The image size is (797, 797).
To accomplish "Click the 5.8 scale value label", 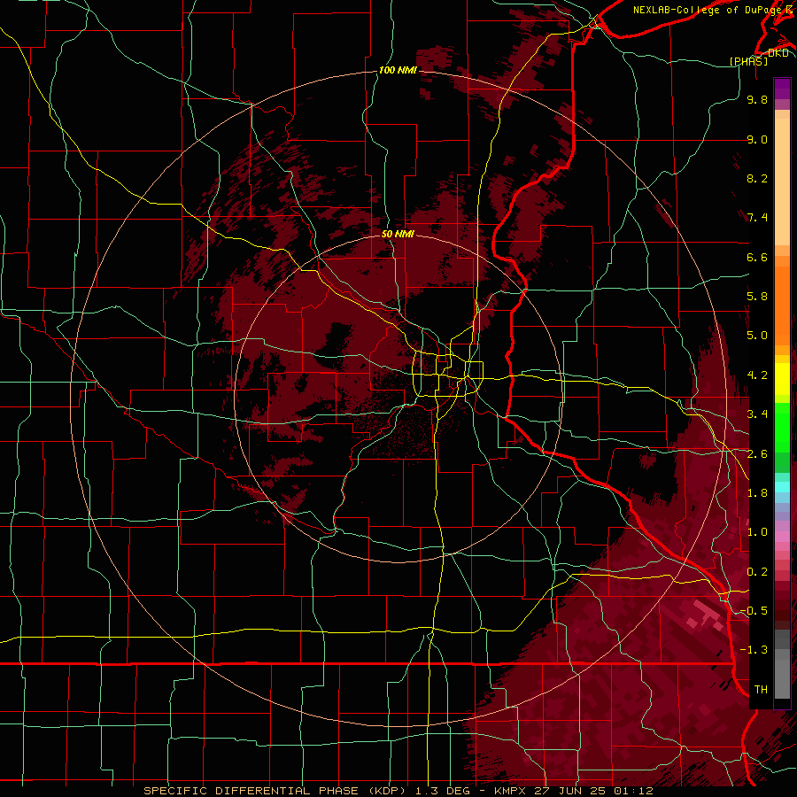I will tap(757, 297).
